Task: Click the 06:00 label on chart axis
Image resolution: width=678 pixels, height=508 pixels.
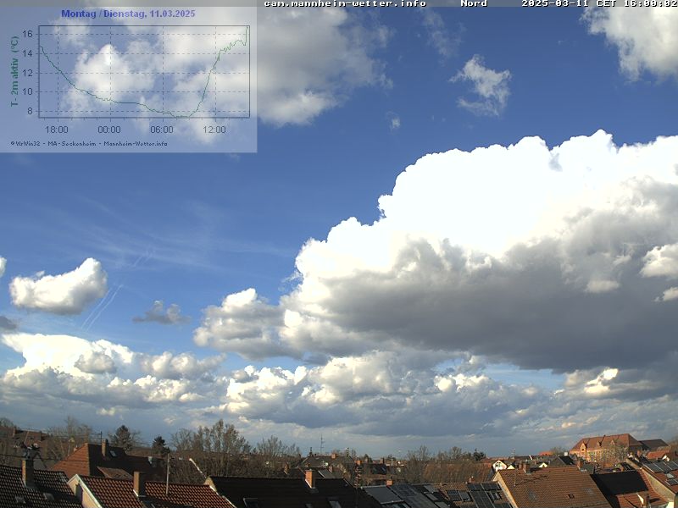Action: coord(162,130)
